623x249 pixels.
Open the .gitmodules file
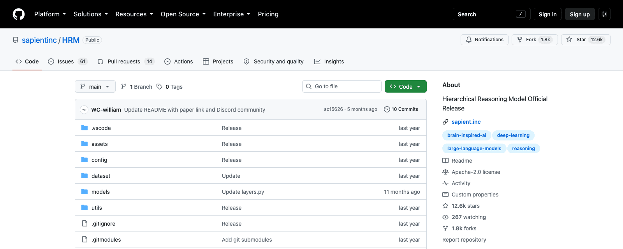(x=106, y=240)
